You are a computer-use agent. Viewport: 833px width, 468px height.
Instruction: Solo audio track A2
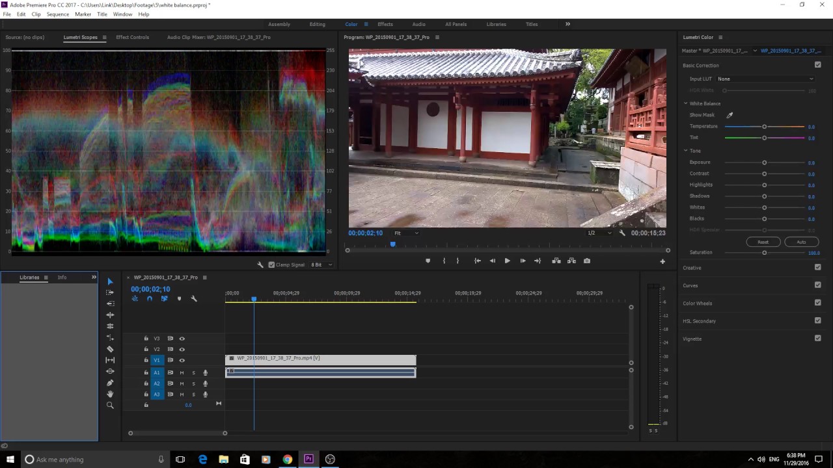[193, 383]
